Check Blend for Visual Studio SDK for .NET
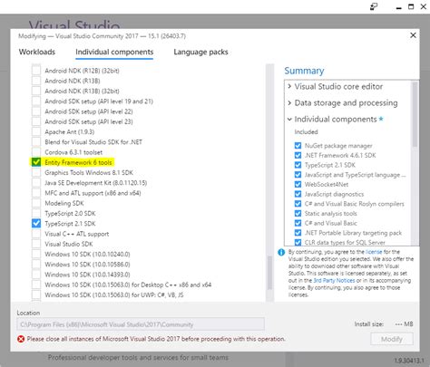The image size is (430, 367). 36,142
